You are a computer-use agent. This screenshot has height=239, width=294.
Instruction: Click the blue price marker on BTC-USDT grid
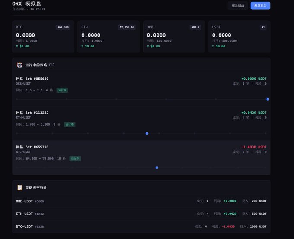[157, 167]
